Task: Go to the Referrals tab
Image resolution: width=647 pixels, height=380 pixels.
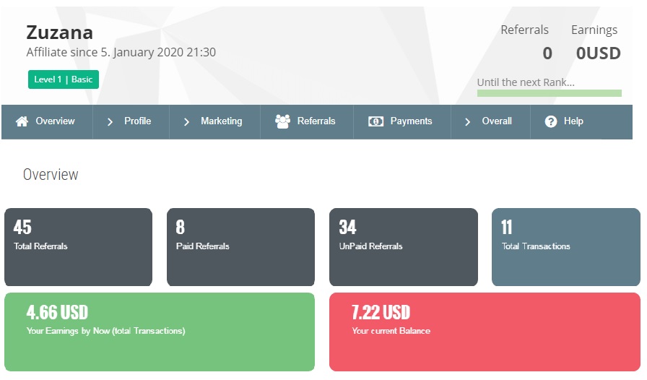Action: pyautogui.click(x=307, y=122)
